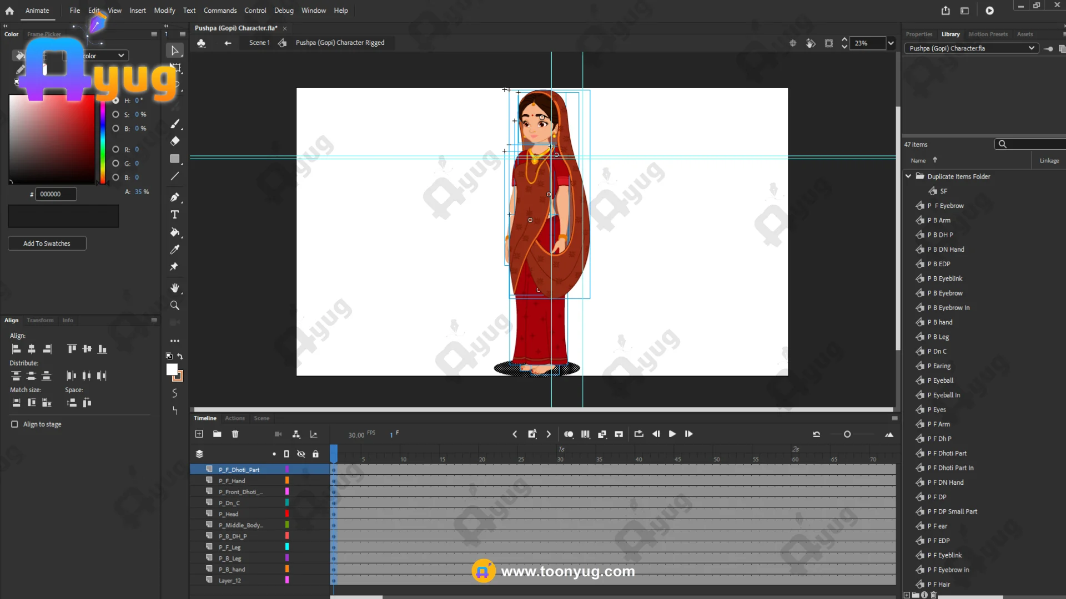Switch to the Transform tab
The image size is (1066, 599).
[40, 320]
